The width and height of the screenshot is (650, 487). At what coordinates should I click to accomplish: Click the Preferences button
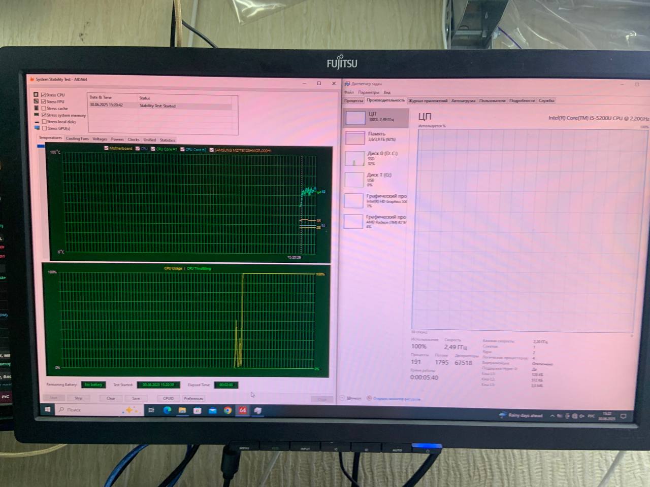[x=193, y=398]
